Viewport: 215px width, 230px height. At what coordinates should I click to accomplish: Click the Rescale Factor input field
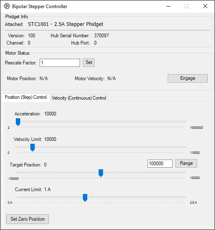(60, 63)
